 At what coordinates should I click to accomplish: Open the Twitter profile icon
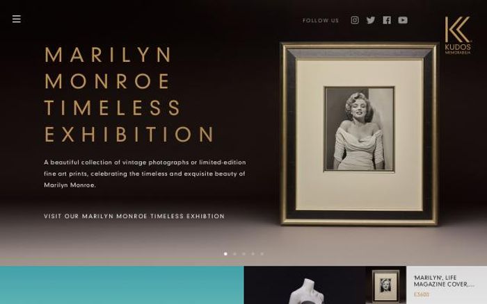pos(371,20)
